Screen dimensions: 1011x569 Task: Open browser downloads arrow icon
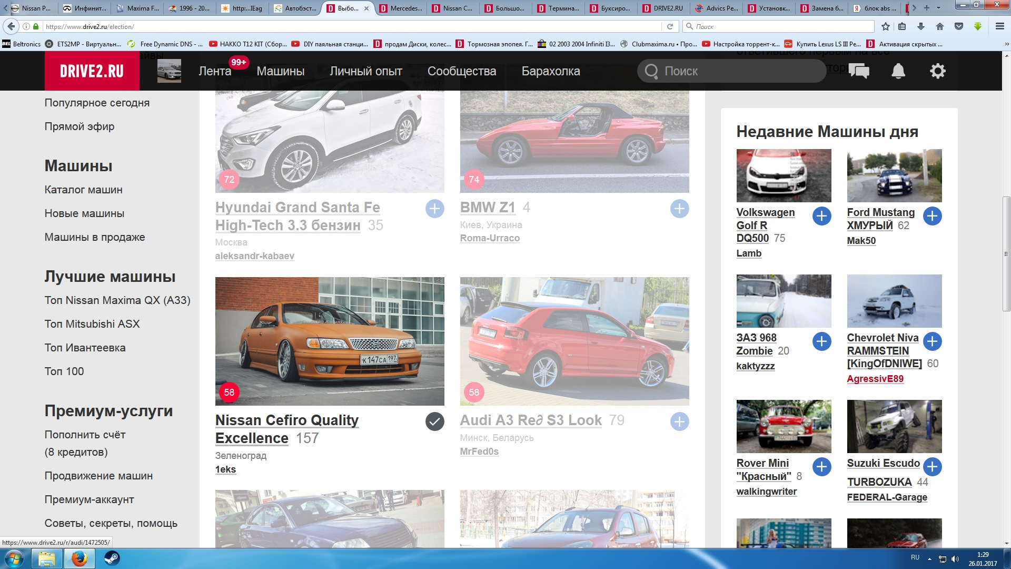[921, 26]
